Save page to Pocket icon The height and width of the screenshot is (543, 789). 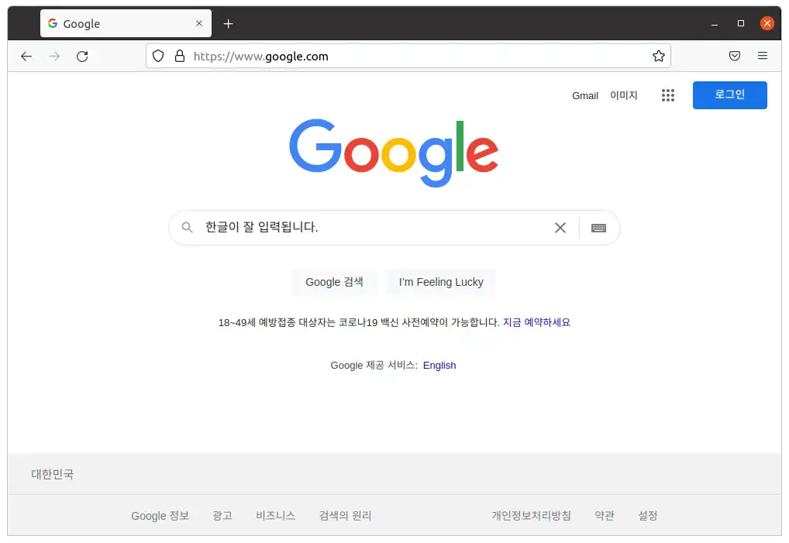pos(735,56)
